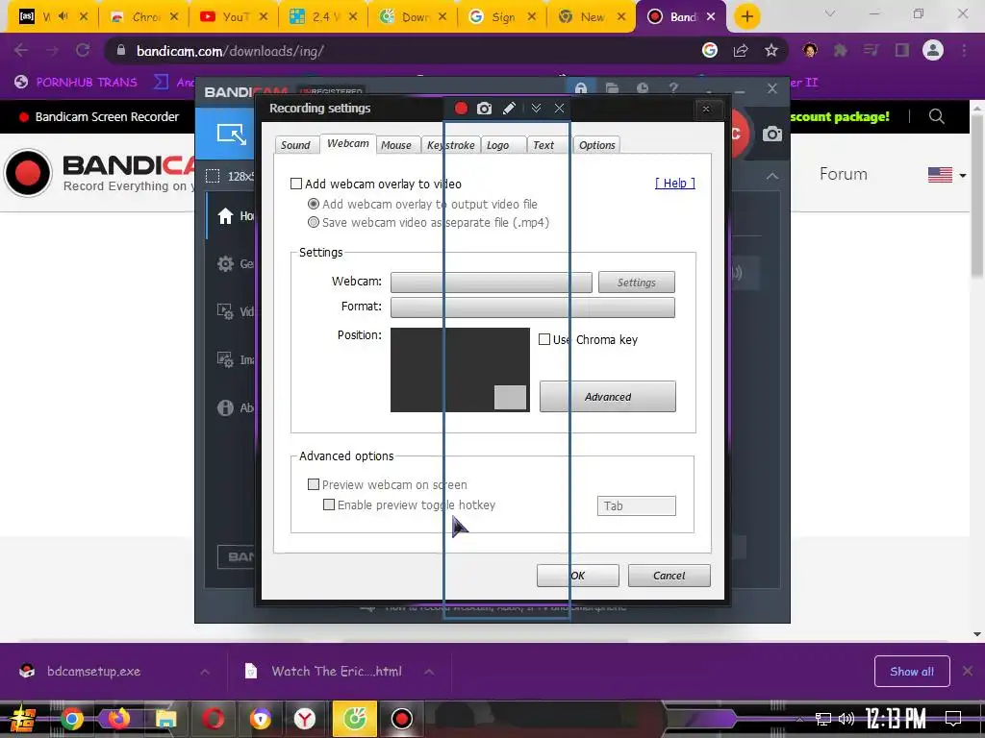Viewport: 985px width, 738px height.
Task: Open the Webcam device dropdown
Action: click(492, 283)
